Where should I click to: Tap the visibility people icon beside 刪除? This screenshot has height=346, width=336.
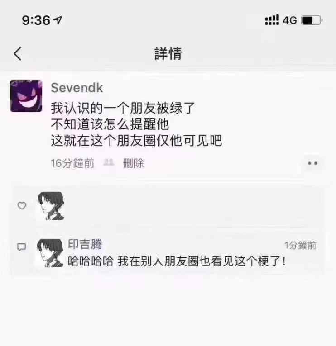(x=109, y=163)
